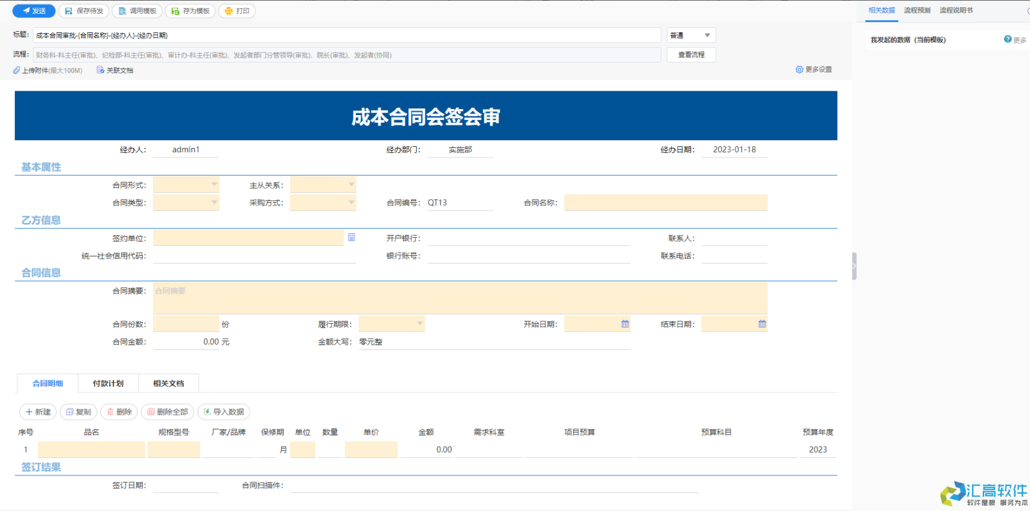Collapse the right side panel handle
The image size is (1030, 511).
854,266
